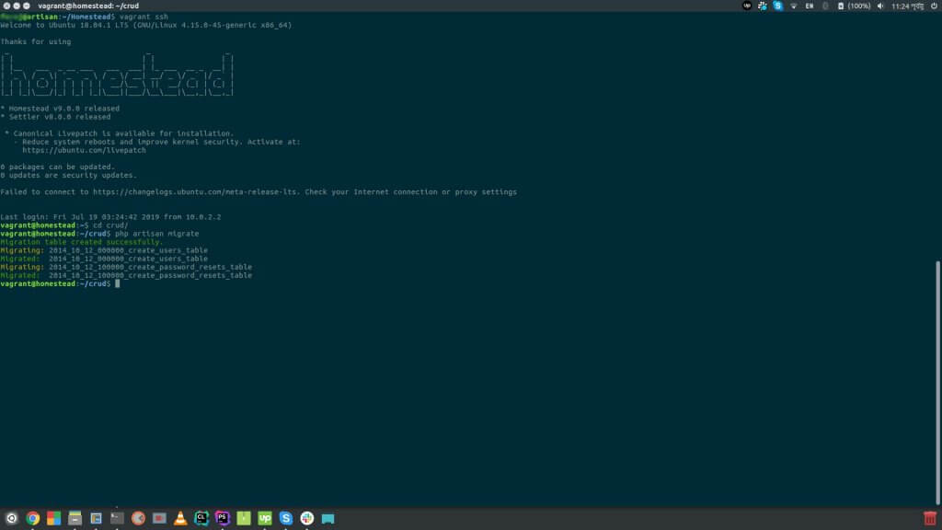Screen dimensions: 942x530
Task: Click the 'Migrated:' create_password_resets_table line
Action: point(126,276)
